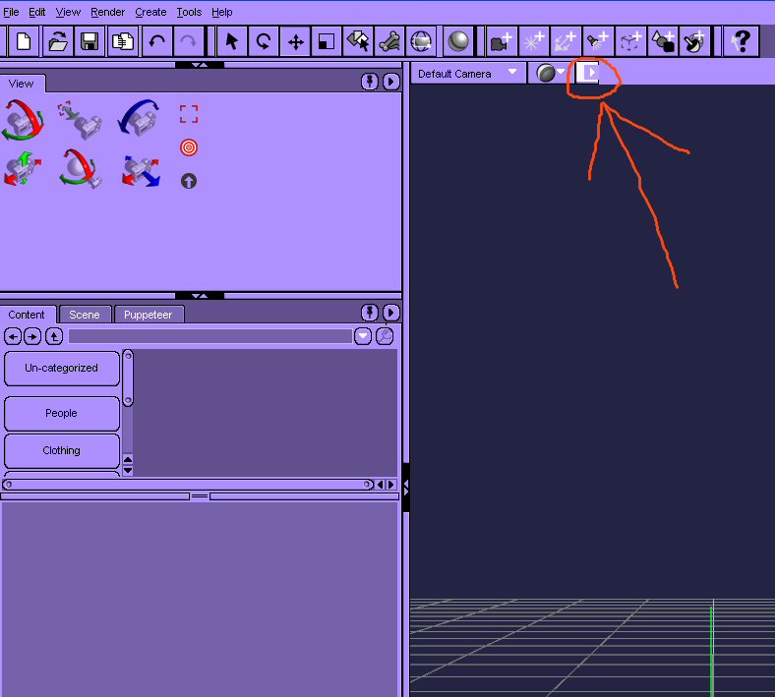Render the scene with the sphere icon

tap(457, 41)
